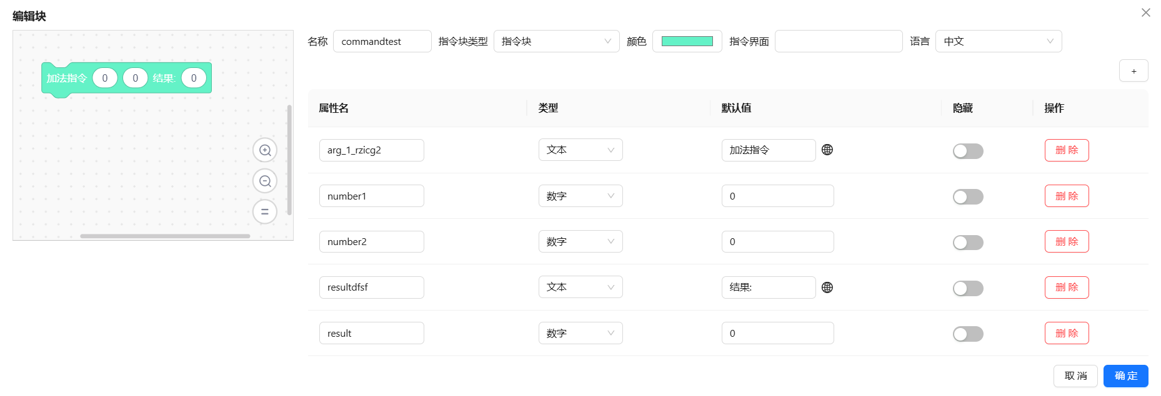The height and width of the screenshot is (396, 1161).
Task: Add a new attribute row with plus button
Action: coord(1134,70)
